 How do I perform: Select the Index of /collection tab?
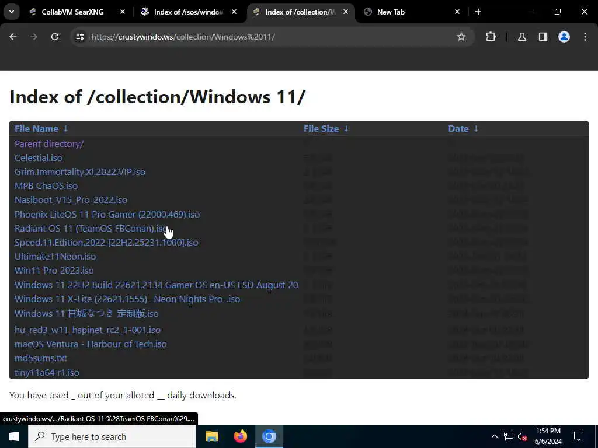(x=301, y=12)
